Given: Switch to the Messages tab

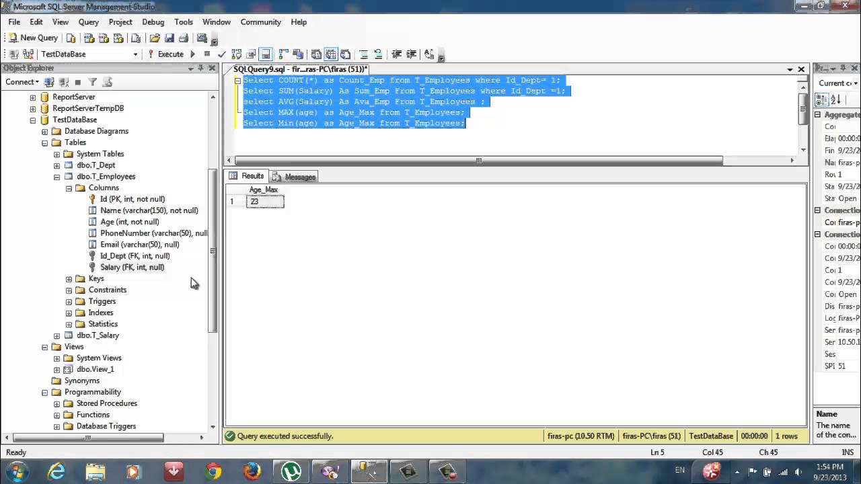Looking at the screenshot, I should (x=294, y=177).
